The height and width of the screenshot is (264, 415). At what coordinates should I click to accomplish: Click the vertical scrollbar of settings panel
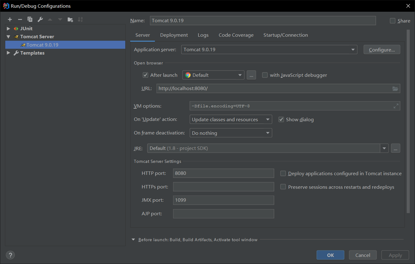point(408,121)
